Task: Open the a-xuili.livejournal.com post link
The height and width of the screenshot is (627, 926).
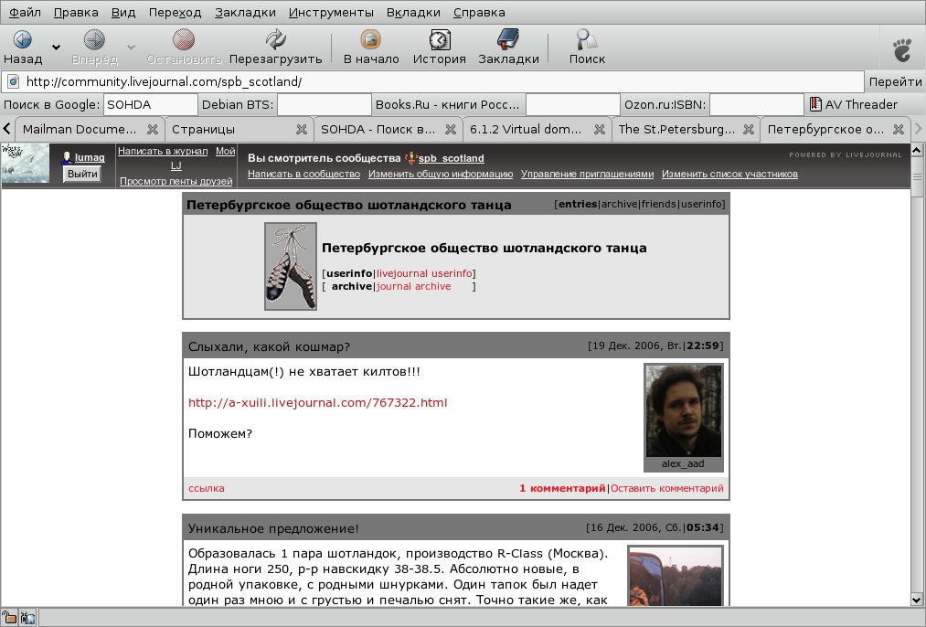Action: (317, 402)
